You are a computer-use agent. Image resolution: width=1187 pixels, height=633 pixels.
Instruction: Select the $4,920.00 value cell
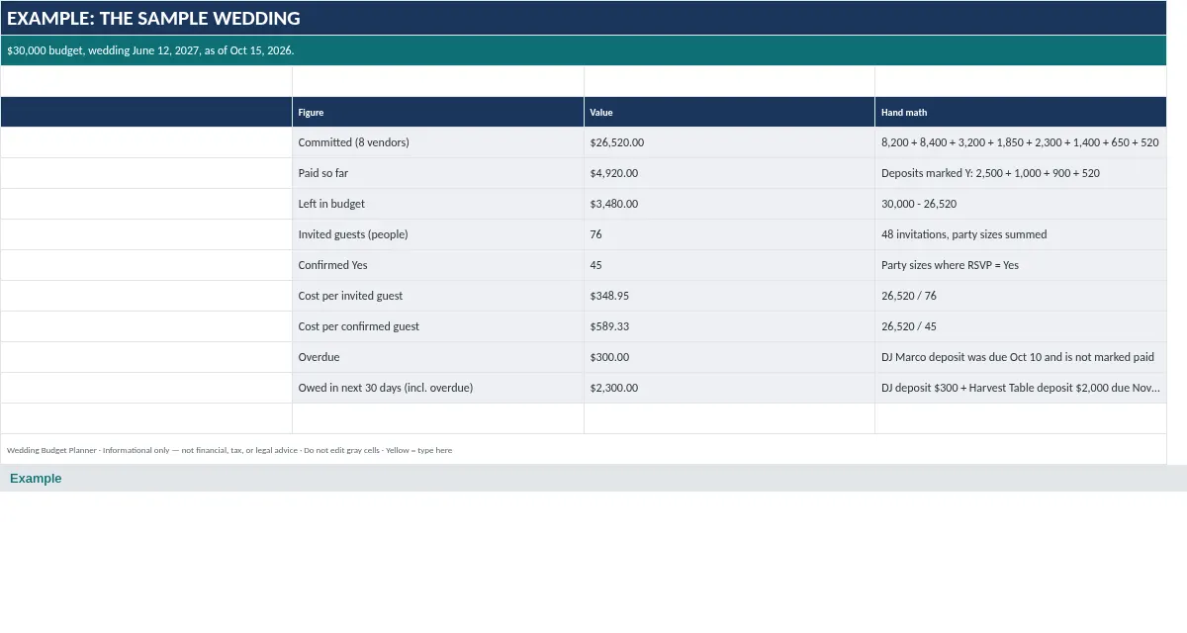[x=729, y=173]
